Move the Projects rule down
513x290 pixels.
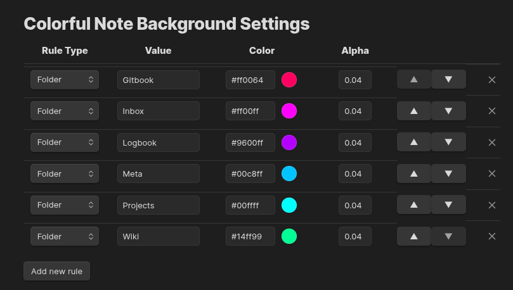(x=448, y=205)
